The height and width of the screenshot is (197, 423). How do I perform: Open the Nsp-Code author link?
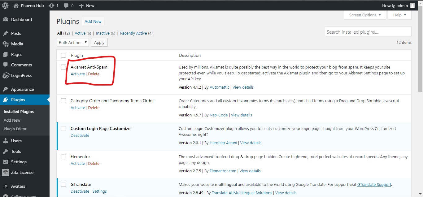(219, 115)
